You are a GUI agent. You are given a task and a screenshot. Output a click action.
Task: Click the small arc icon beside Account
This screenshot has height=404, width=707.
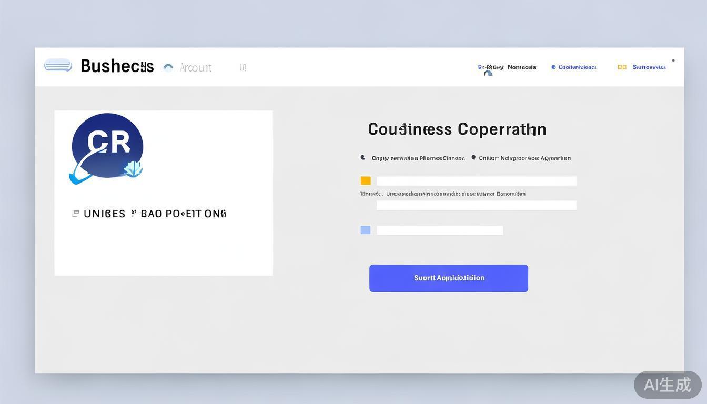click(x=168, y=67)
